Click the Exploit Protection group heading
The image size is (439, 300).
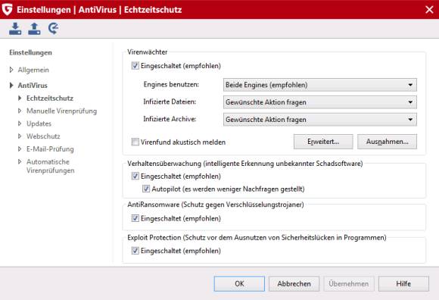pos(257,238)
